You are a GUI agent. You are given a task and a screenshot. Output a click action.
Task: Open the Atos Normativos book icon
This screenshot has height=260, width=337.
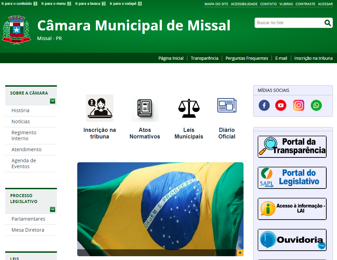[x=145, y=108]
